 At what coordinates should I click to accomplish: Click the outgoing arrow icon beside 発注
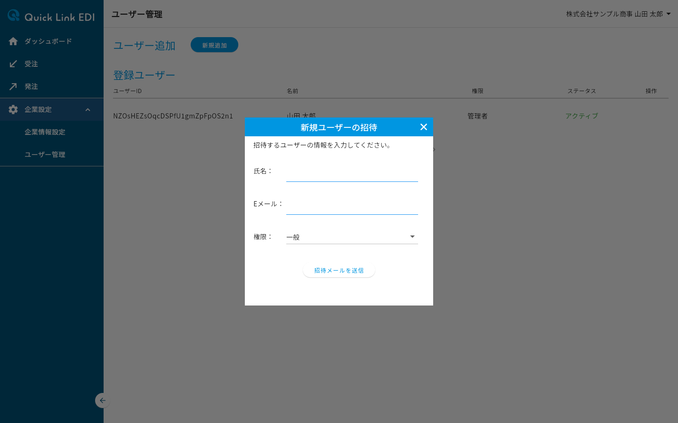[13, 86]
